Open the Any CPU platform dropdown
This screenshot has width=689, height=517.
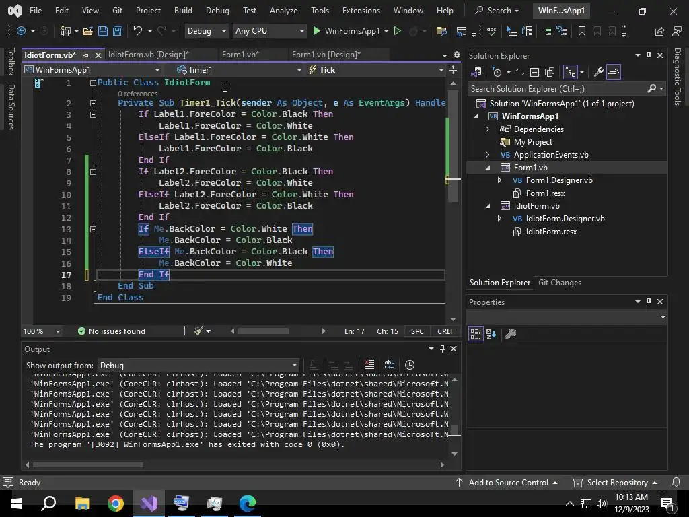[x=268, y=31]
